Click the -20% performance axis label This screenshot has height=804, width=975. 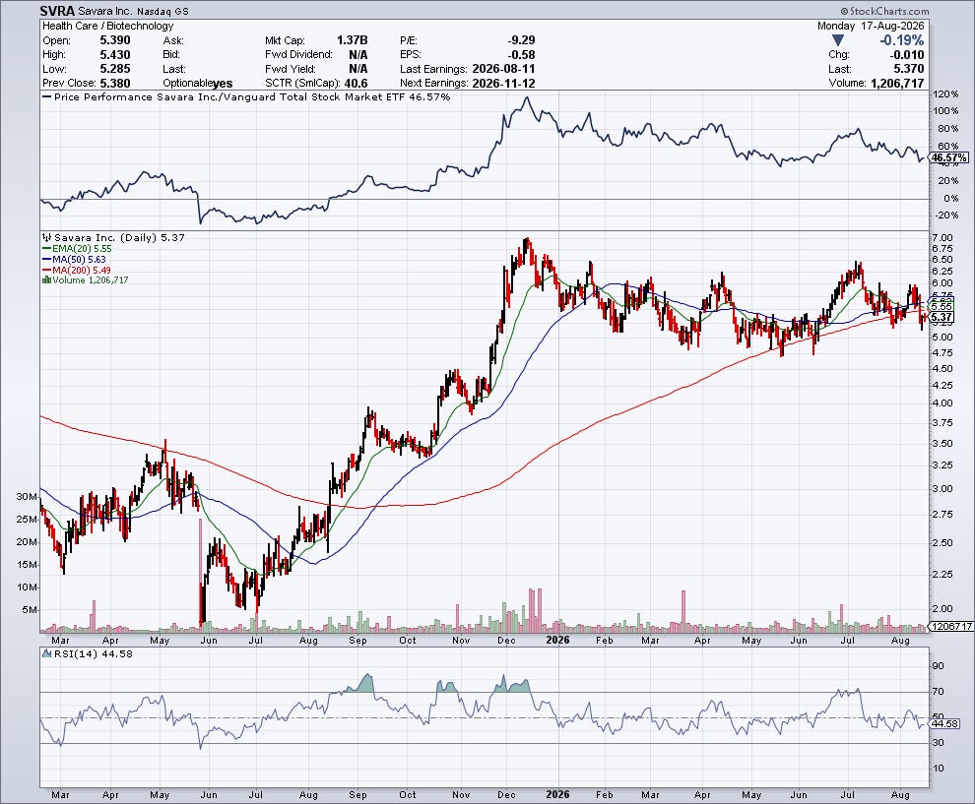coord(946,215)
